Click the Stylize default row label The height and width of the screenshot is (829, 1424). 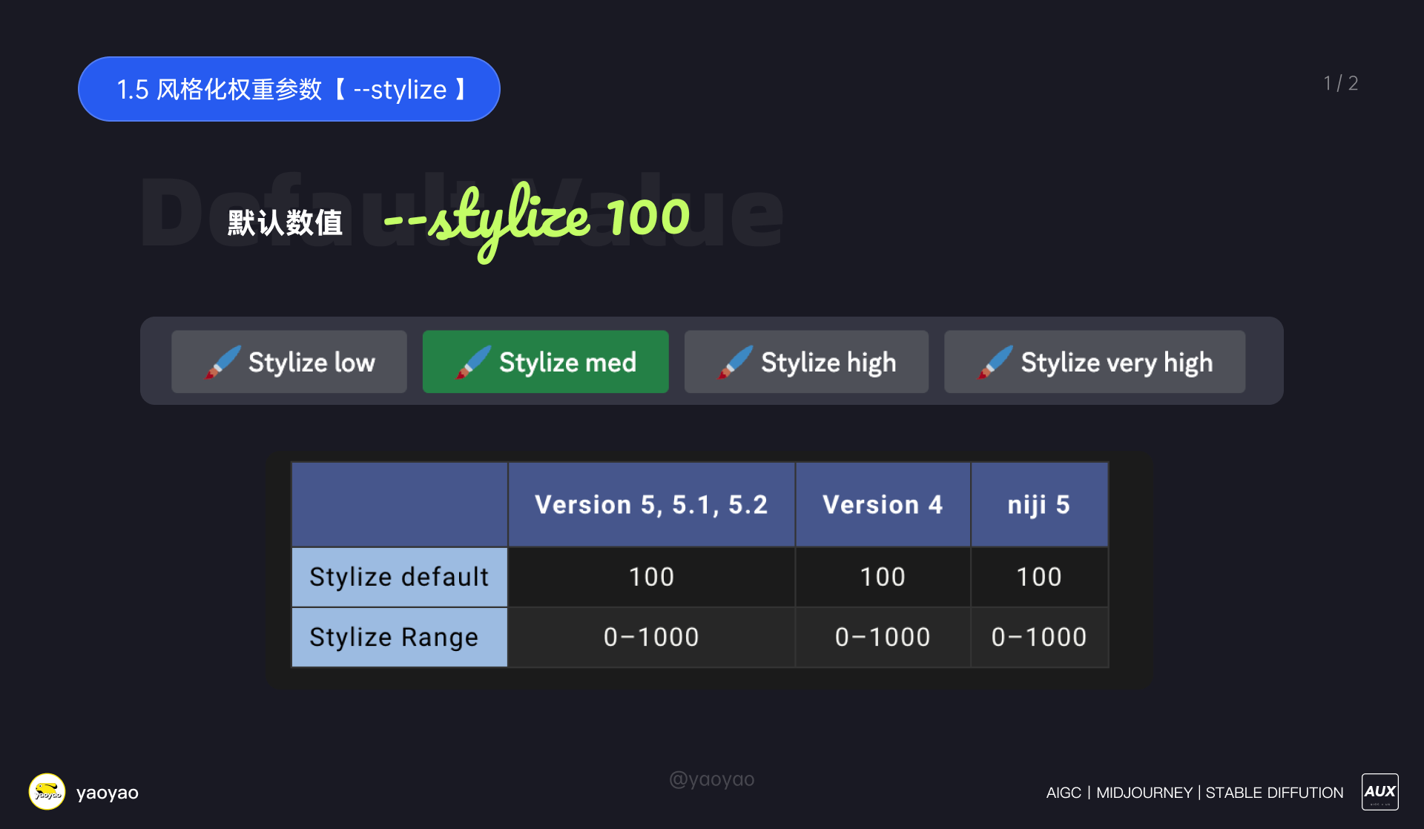click(x=399, y=577)
